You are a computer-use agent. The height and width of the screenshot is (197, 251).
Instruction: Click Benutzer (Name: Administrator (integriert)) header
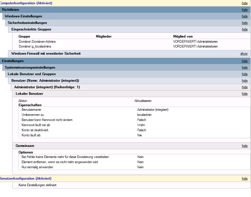[x=129, y=81]
